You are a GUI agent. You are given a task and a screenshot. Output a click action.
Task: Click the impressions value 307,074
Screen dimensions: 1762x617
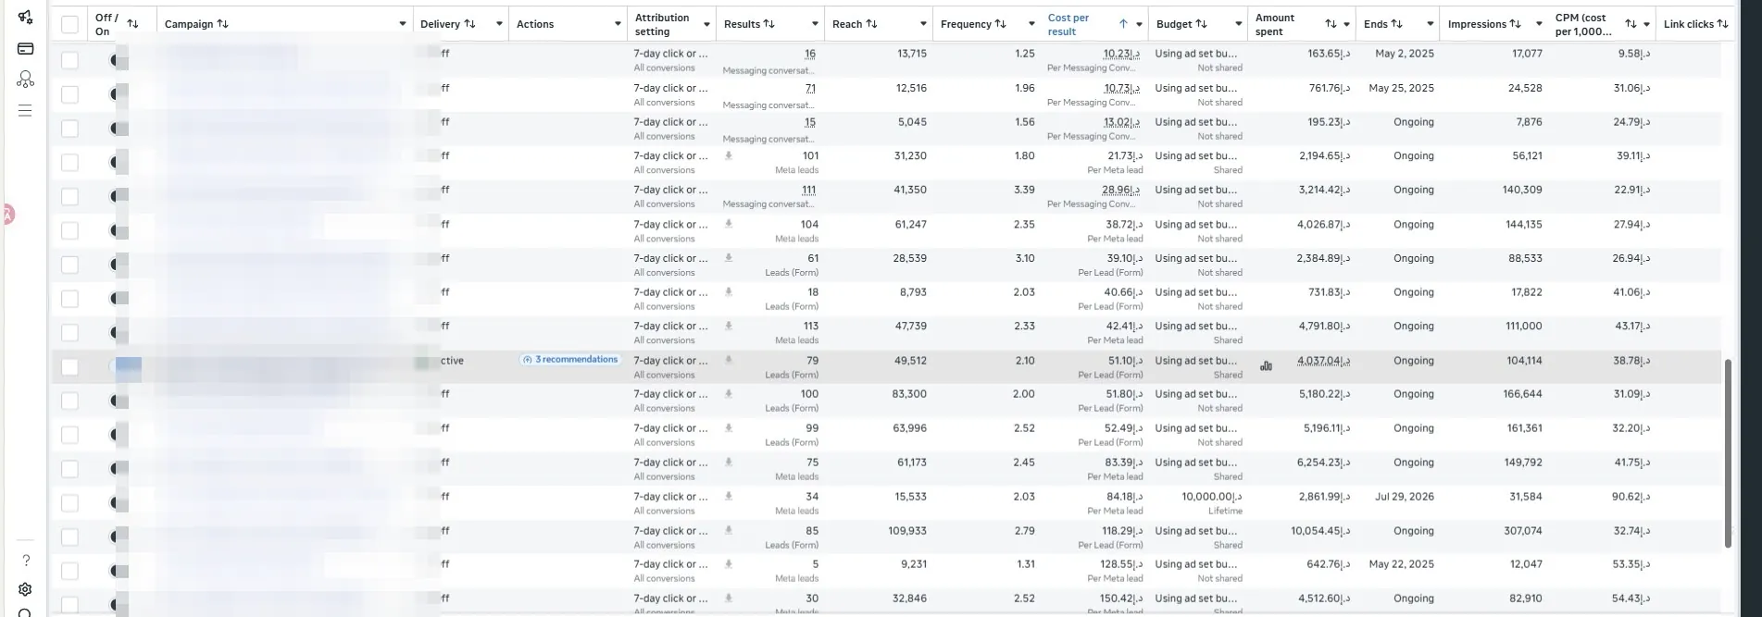point(1522,531)
